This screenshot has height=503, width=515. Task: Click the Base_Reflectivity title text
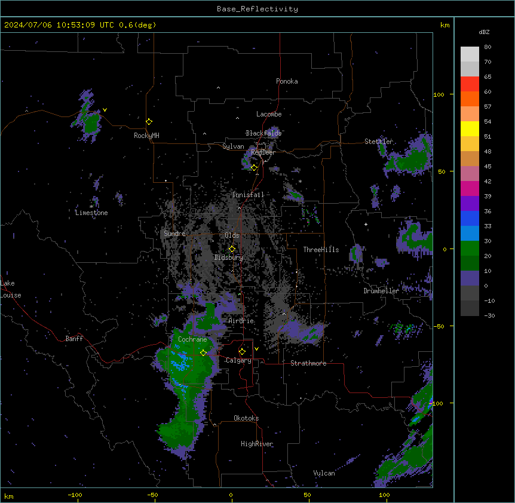coord(257,9)
